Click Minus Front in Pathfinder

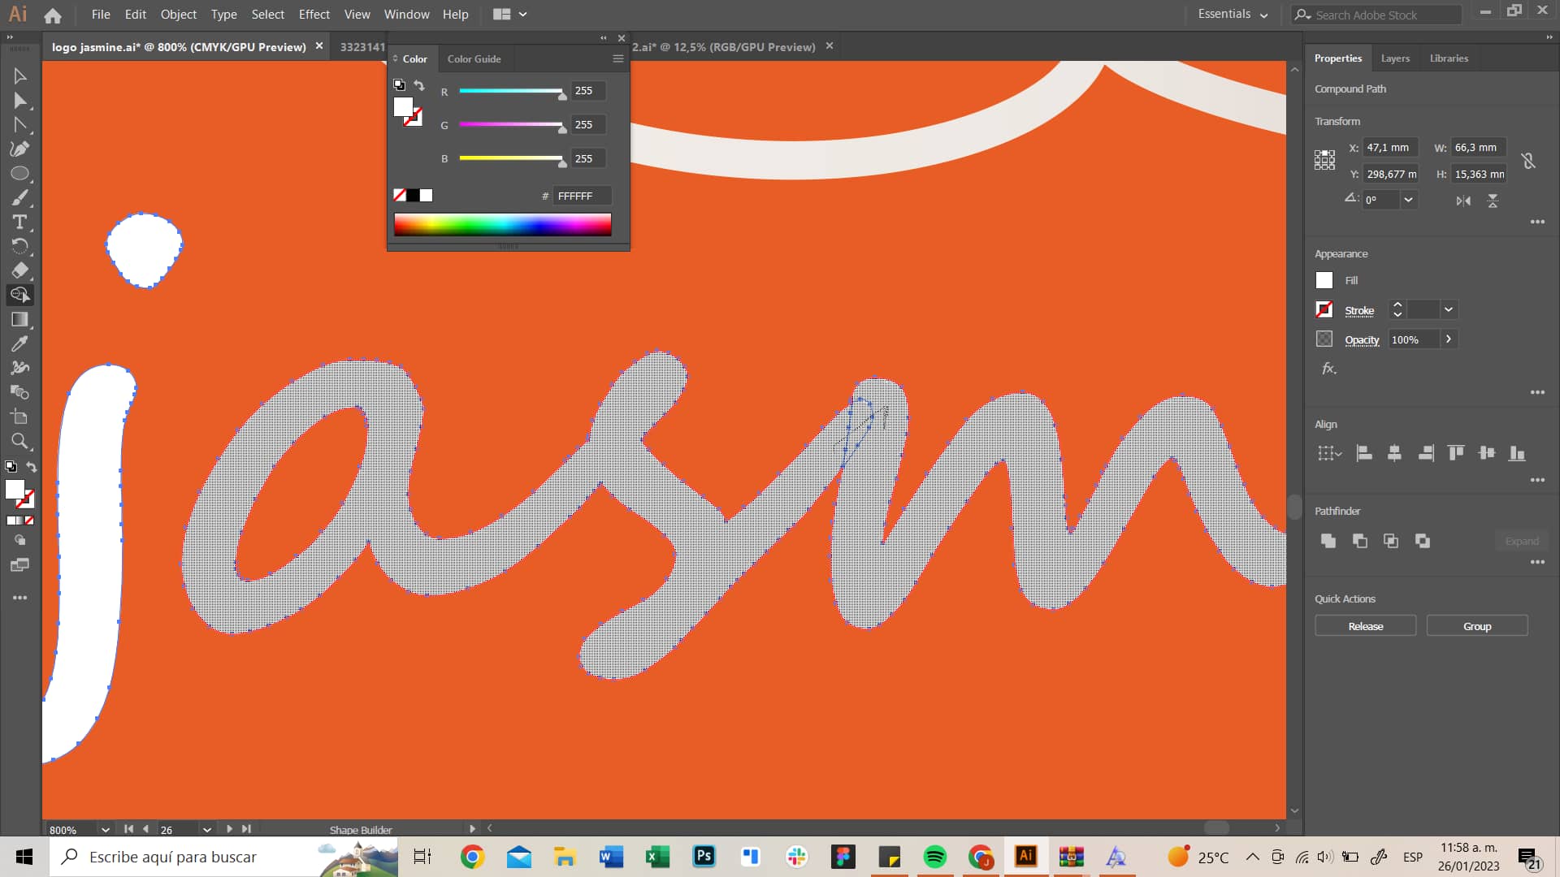(x=1359, y=541)
